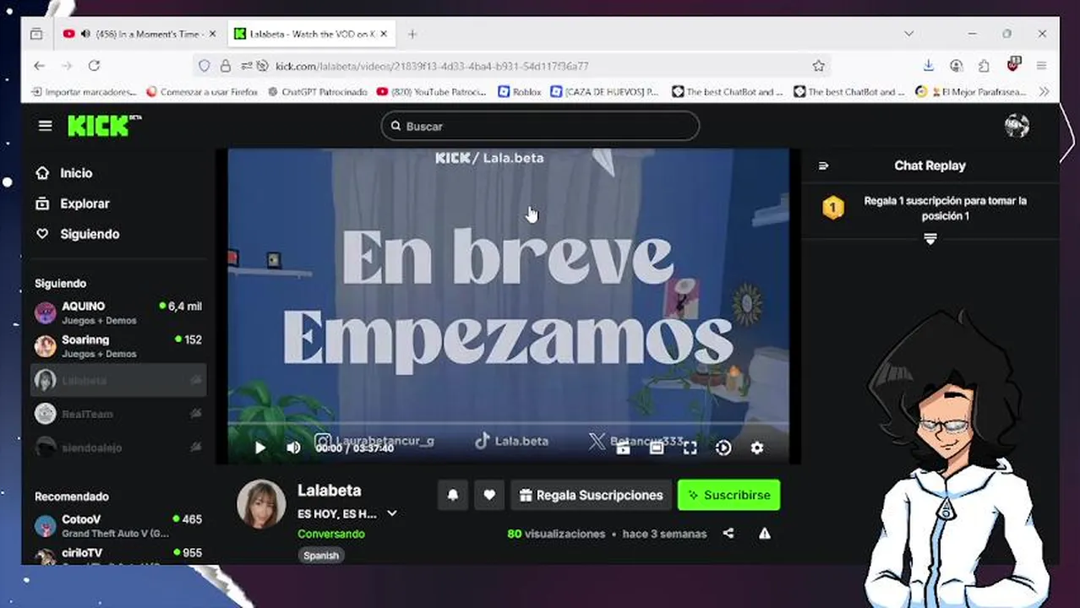Open the Firefox account icon
1080x608 pixels.
[956, 66]
